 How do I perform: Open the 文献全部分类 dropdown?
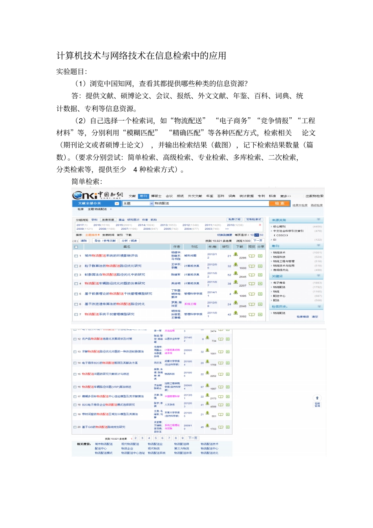click(117, 203)
